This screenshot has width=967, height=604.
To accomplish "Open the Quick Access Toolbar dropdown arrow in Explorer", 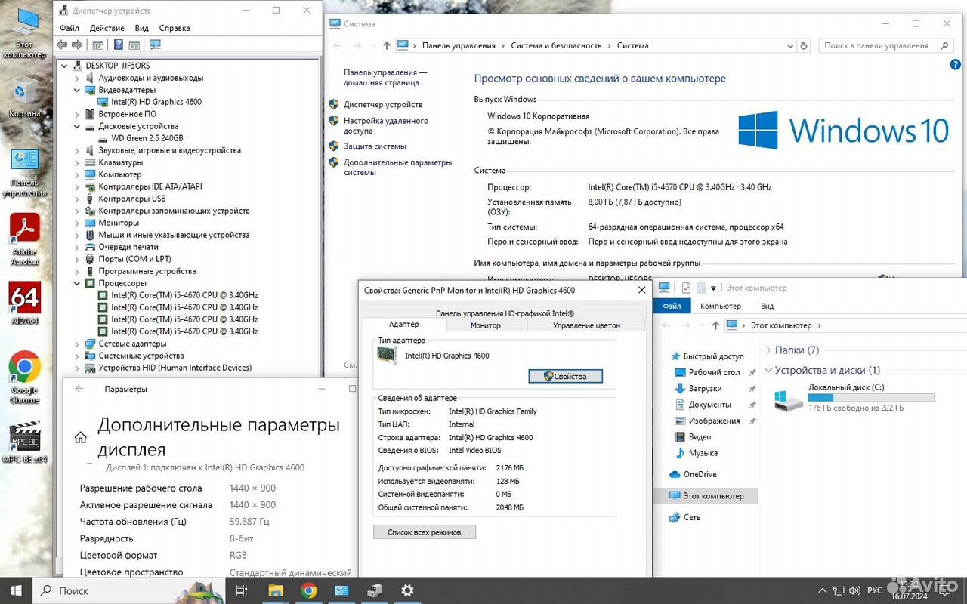I will pos(713,288).
